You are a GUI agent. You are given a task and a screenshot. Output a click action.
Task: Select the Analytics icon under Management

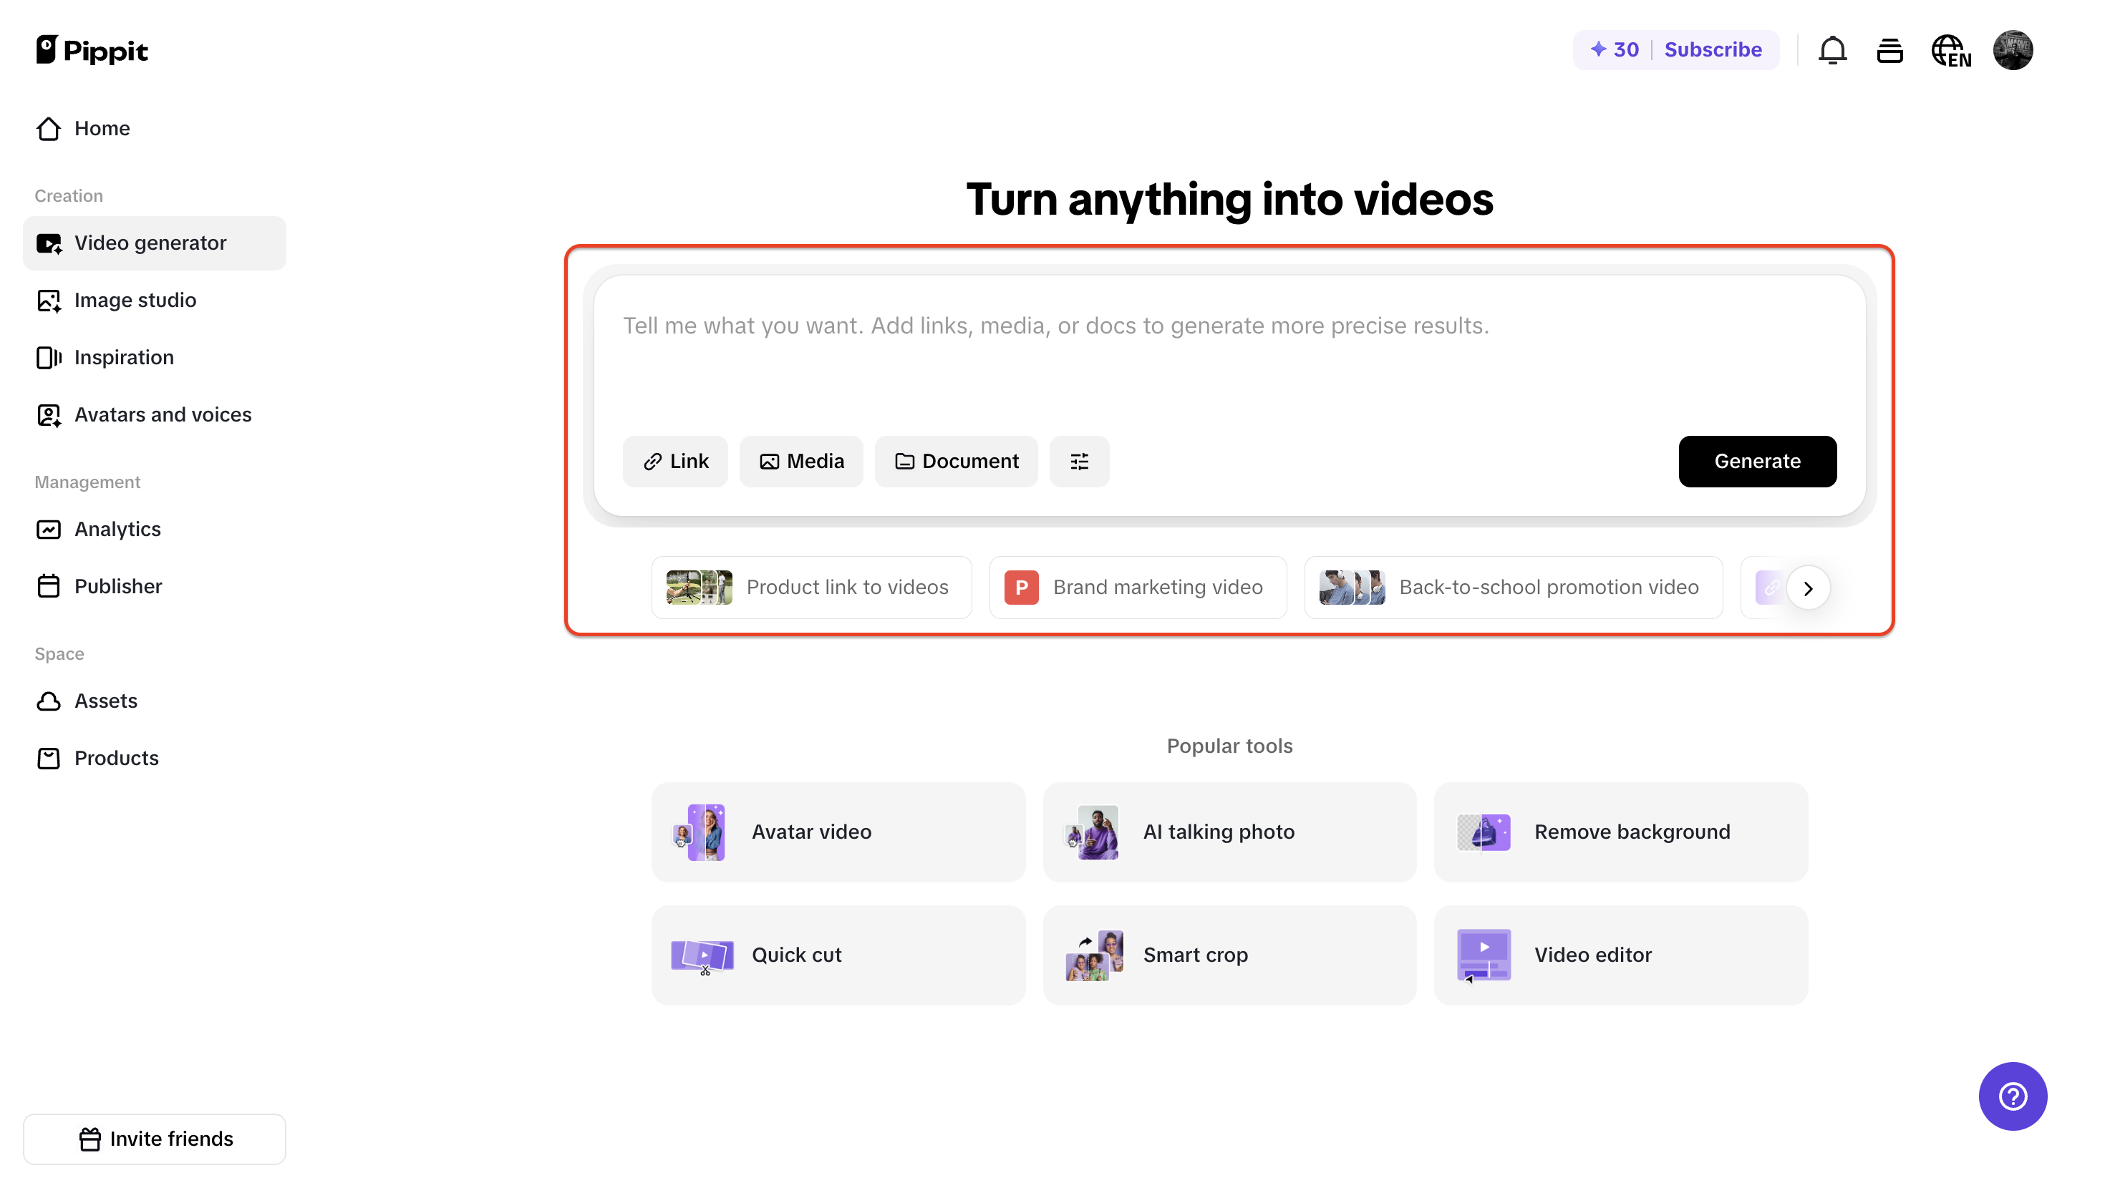(x=49, y=529)
